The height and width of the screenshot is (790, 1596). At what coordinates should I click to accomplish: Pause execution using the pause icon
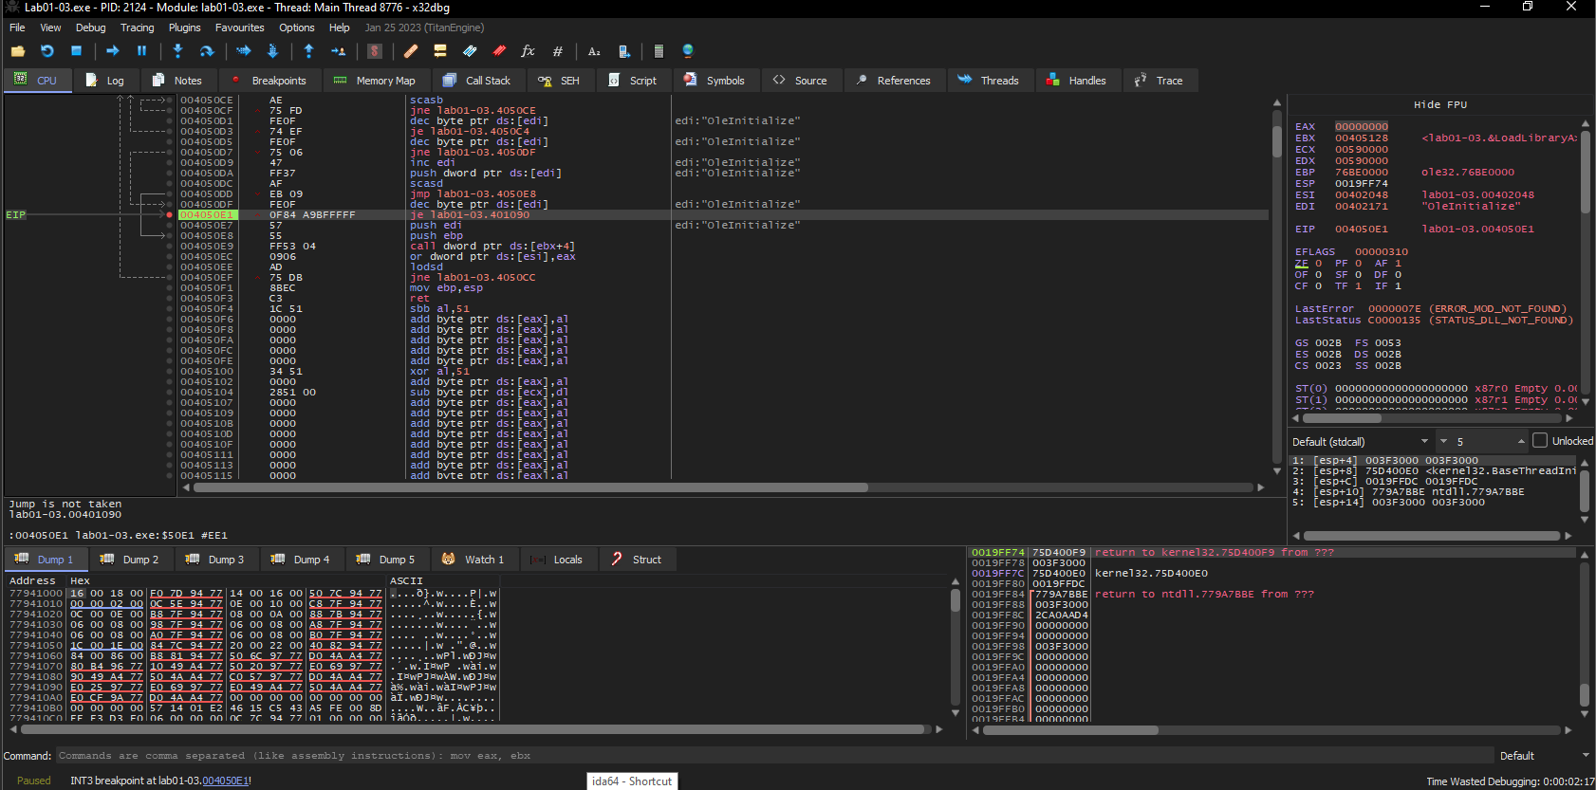142,51
